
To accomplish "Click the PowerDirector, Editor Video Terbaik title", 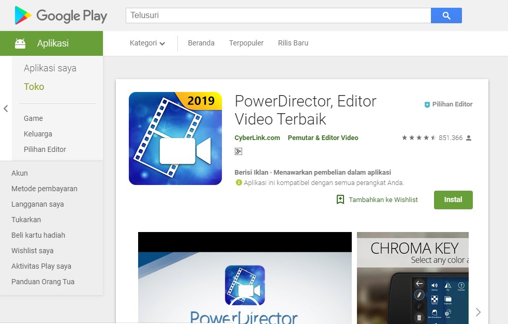I will 306,110.
